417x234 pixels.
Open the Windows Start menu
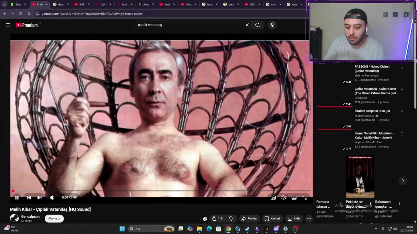[122, 229]
